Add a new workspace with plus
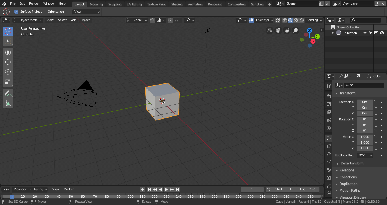Screen dimensions: 387x205 point(269,4)
